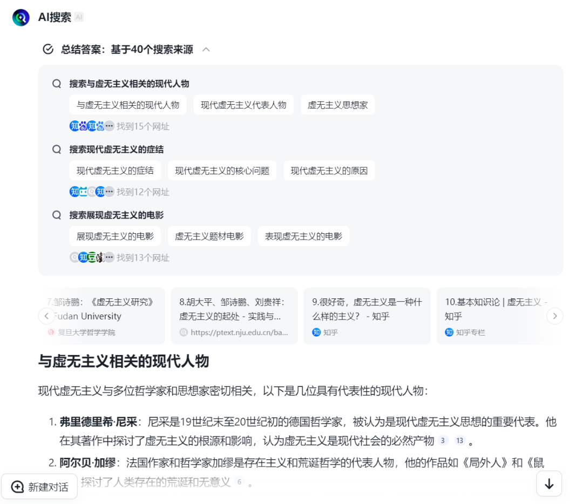Open source icons next to 找到15个网址

pos(92,126)
